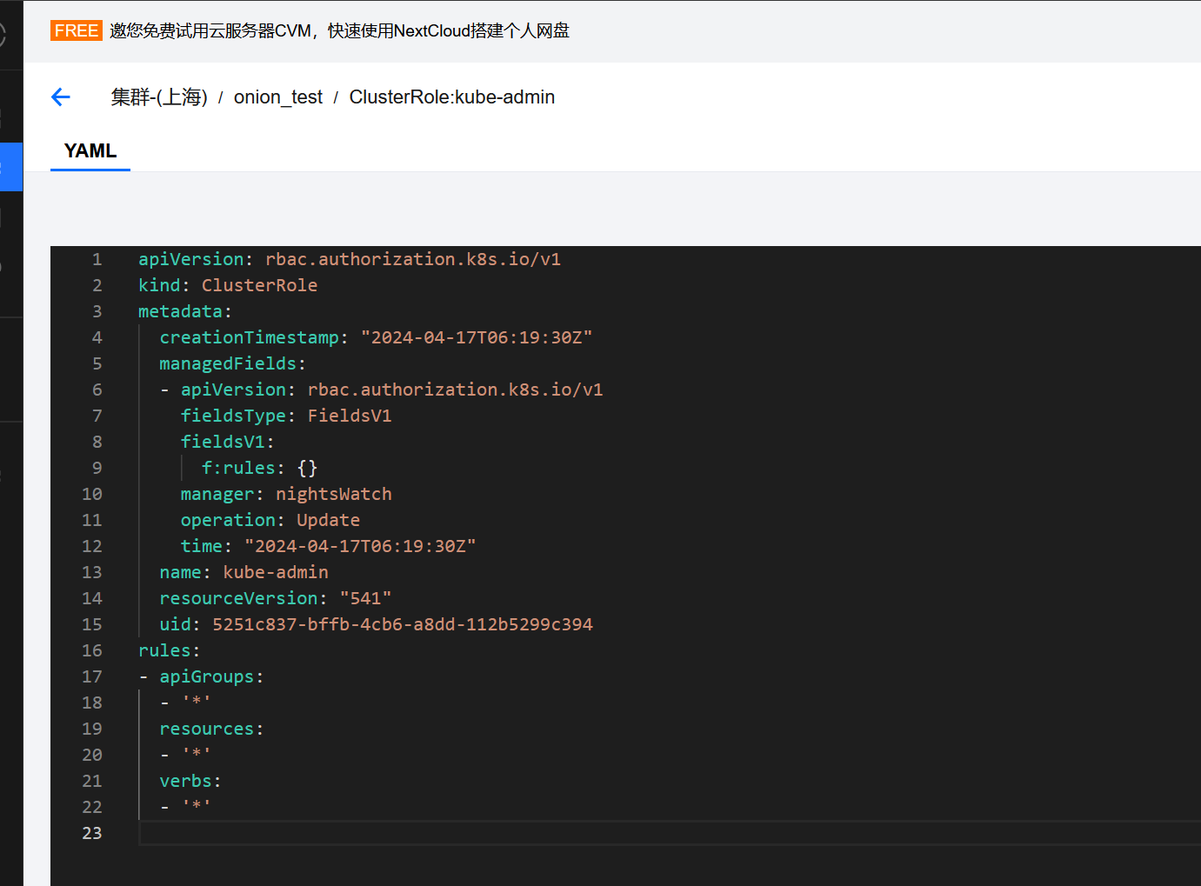This screenshot has height=886, width=1201.
Task: Click the apiGroups key
Action: click(x=207, y=676)
